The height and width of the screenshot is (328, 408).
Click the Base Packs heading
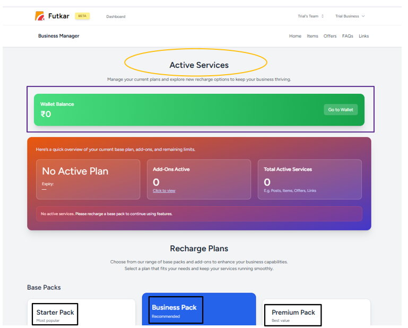point(44,287)
